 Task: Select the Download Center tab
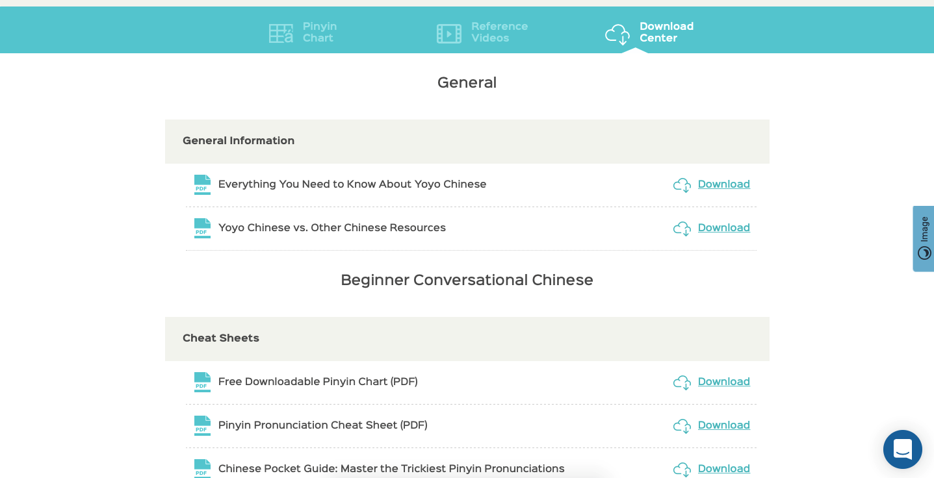point(666,32)
